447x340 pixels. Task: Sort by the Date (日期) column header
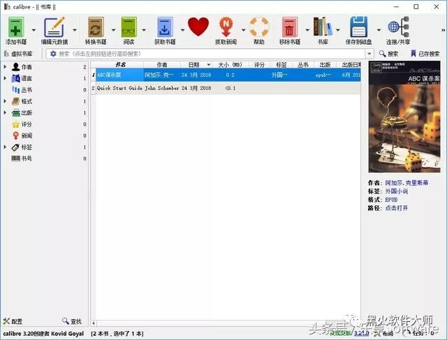point(196,65)
